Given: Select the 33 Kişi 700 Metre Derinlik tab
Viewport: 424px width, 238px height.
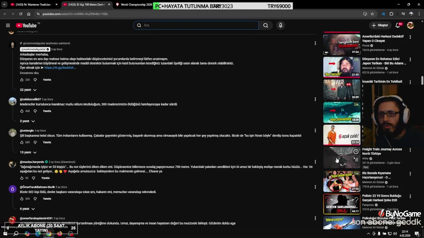Looking at the screenshot, I should [86, 5].
